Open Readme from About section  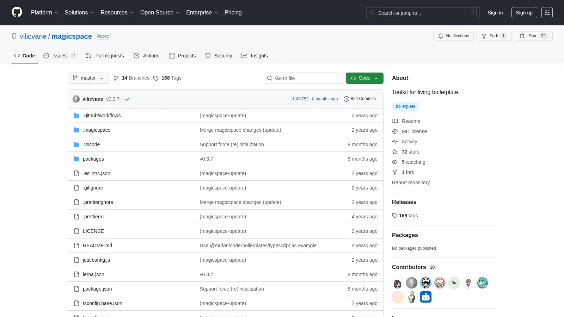[406, 121]
